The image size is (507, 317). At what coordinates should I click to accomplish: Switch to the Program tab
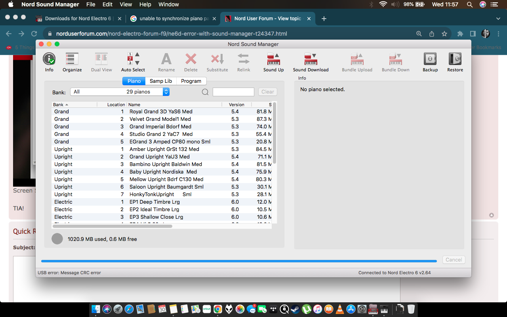(x=191, y=81)
